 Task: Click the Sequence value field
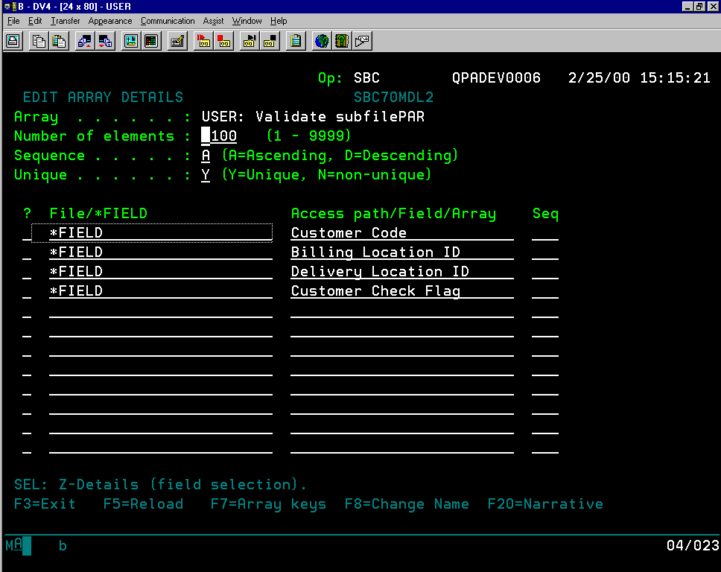coord(206,156)
